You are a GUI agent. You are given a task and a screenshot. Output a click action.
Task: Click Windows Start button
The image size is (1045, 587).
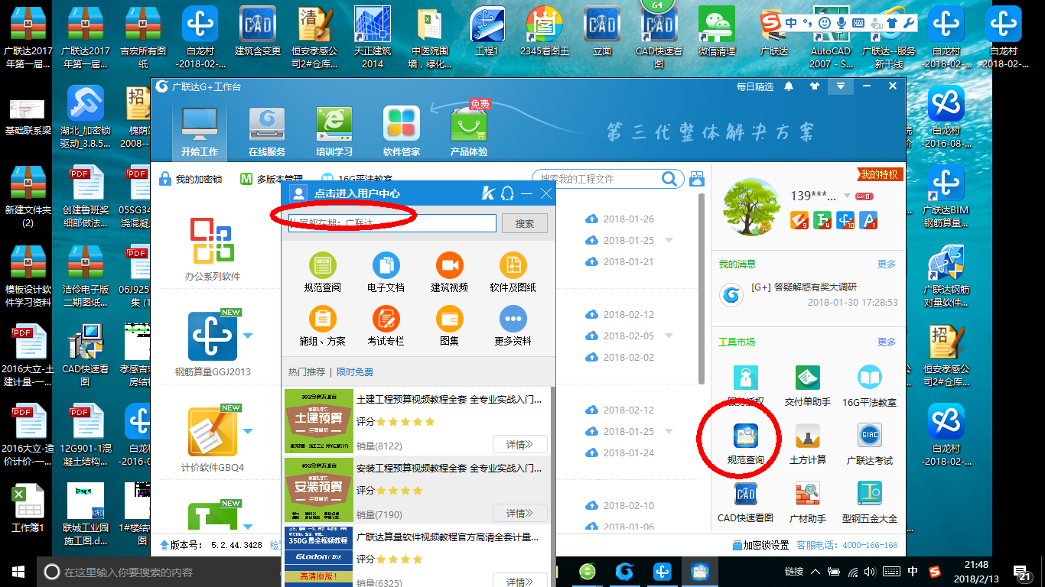pos(18,572)
